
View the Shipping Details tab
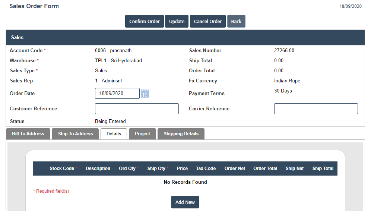coord(181,134)
